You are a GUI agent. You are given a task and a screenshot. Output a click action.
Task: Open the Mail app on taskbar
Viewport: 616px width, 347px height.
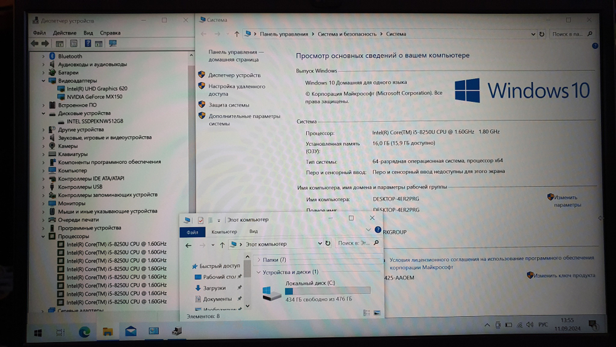(x=131, y=332)
